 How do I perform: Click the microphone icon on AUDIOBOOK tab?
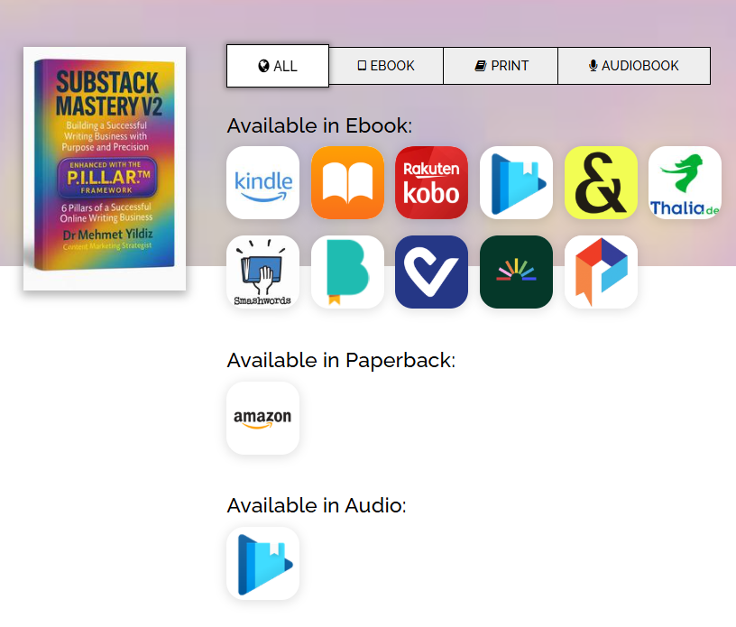pyautogui.click(x=593, y=66)
